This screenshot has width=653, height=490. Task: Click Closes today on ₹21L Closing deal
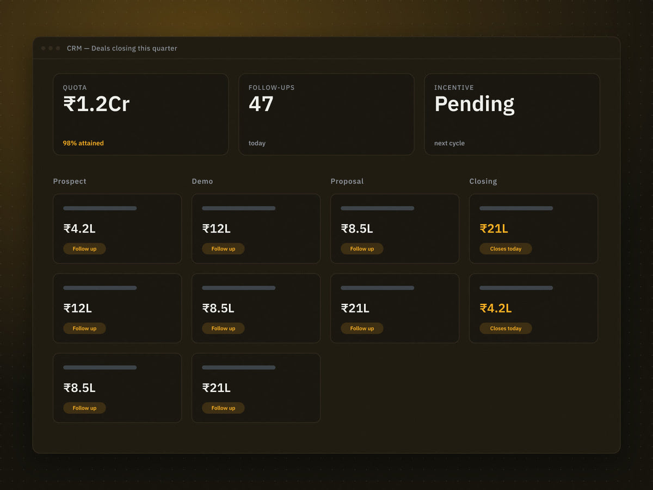(x=506, y=249)
